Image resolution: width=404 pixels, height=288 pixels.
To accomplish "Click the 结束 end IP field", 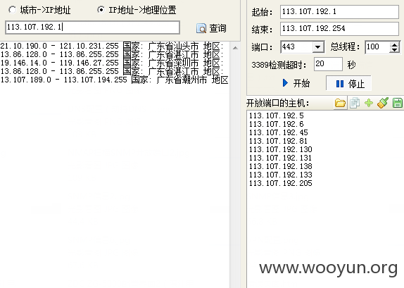I will [339, 29].
